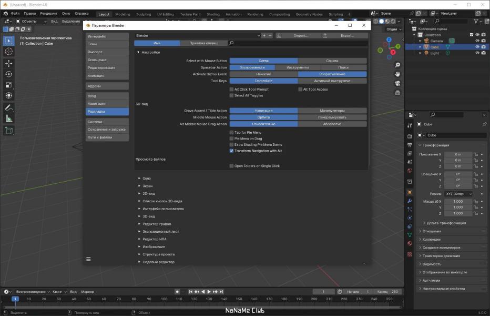The image size is (490, 316).
Task: Click the keymap search field in Preferences
Action: (298, 43)
